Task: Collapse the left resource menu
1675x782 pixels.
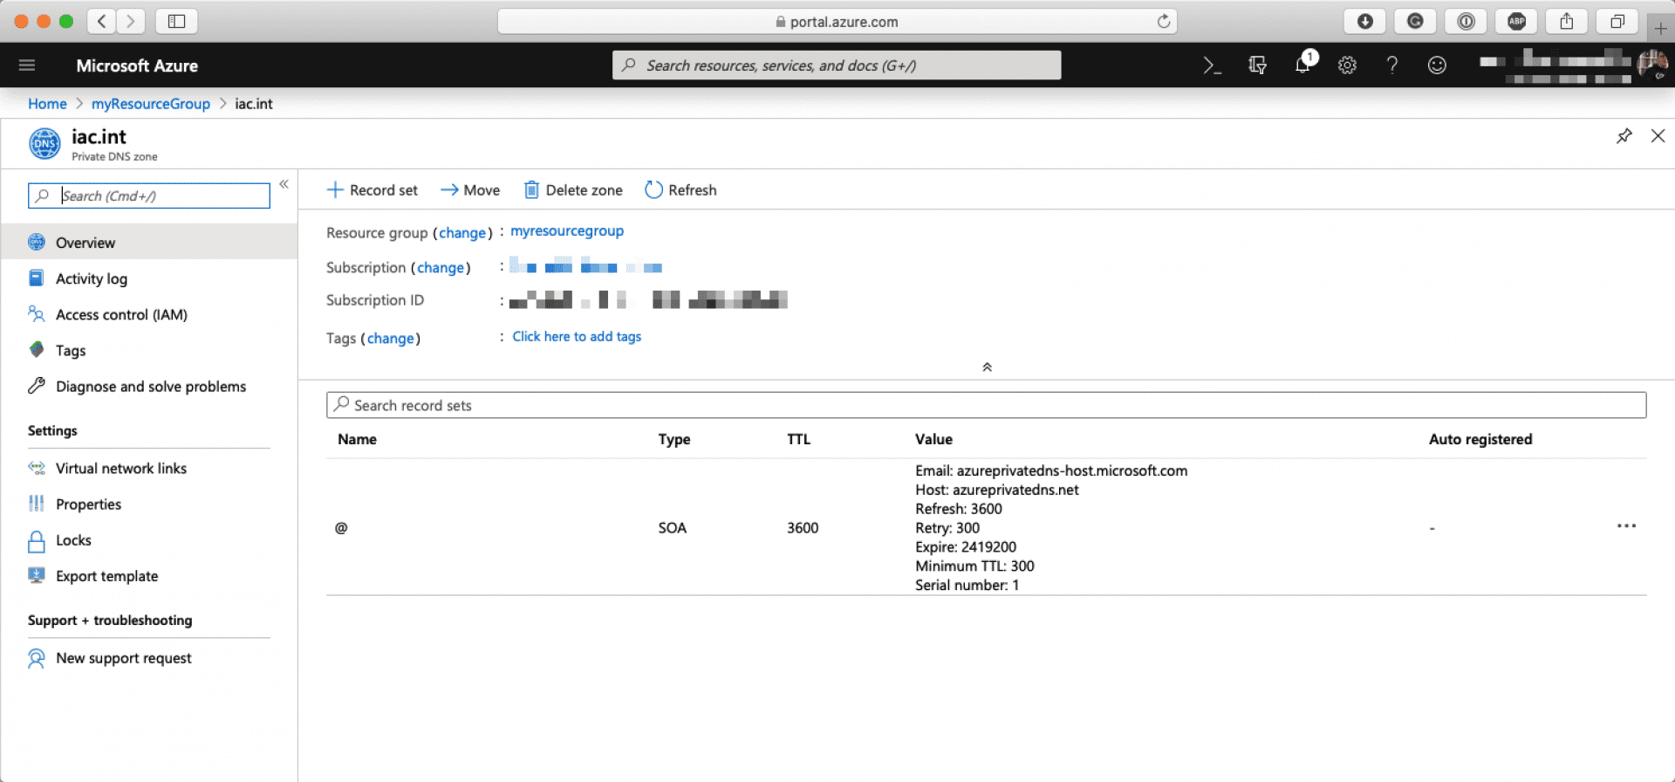Action: click(x=284, y=184)
